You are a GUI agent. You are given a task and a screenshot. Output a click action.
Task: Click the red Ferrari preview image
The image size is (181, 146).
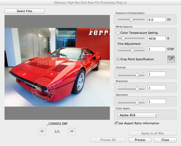click(x=57, y=67)
